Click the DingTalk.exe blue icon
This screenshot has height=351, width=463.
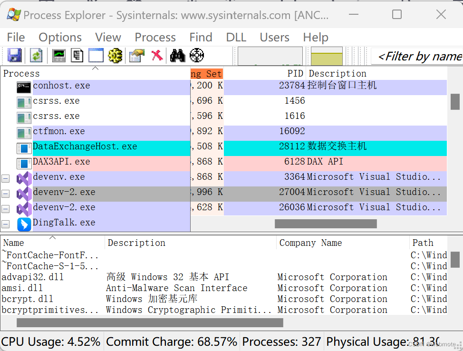[24, 224]
